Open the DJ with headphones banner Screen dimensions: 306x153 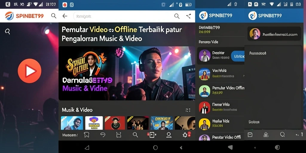coord(127,73)
